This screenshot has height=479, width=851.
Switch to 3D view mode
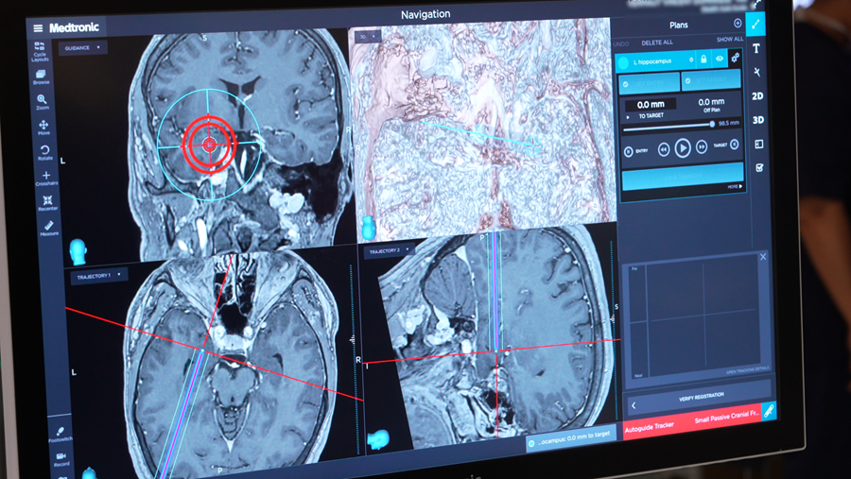(758, 120)
